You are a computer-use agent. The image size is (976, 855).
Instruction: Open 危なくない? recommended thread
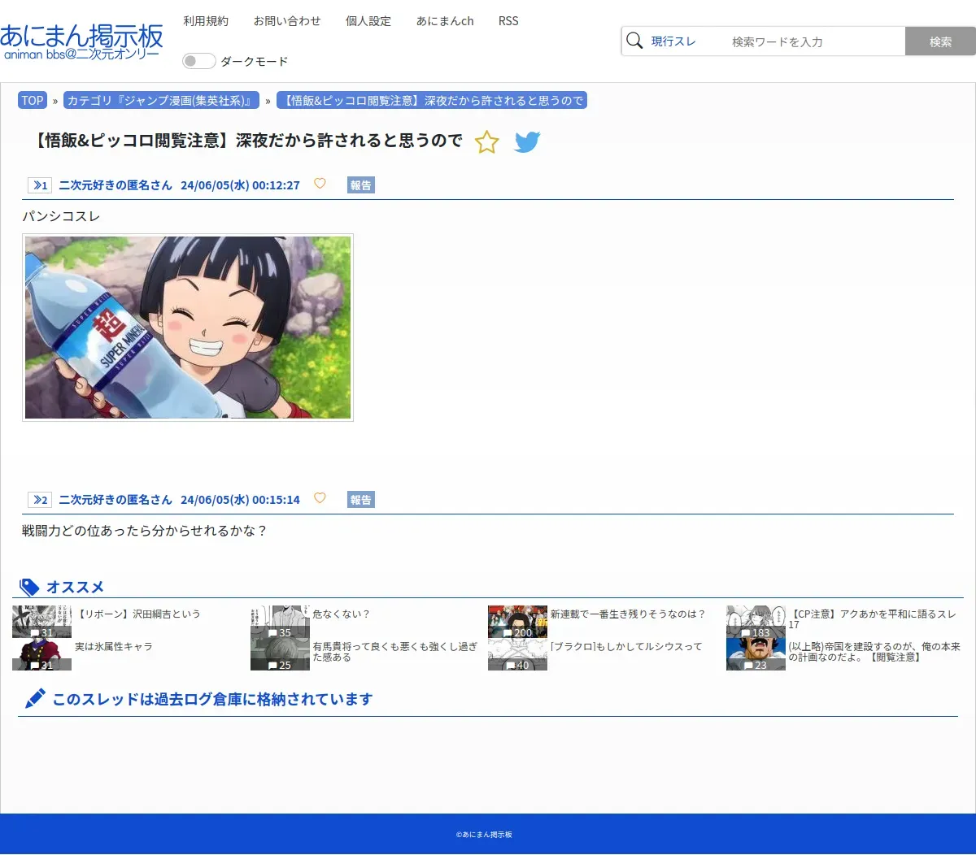click(342, 614)
